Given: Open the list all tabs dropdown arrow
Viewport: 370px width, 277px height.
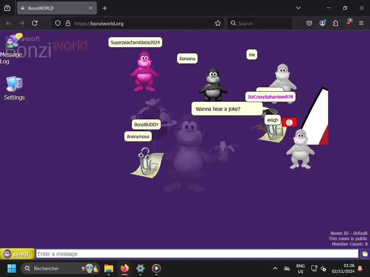Looking at the screenshot, I should click(298, 8).
